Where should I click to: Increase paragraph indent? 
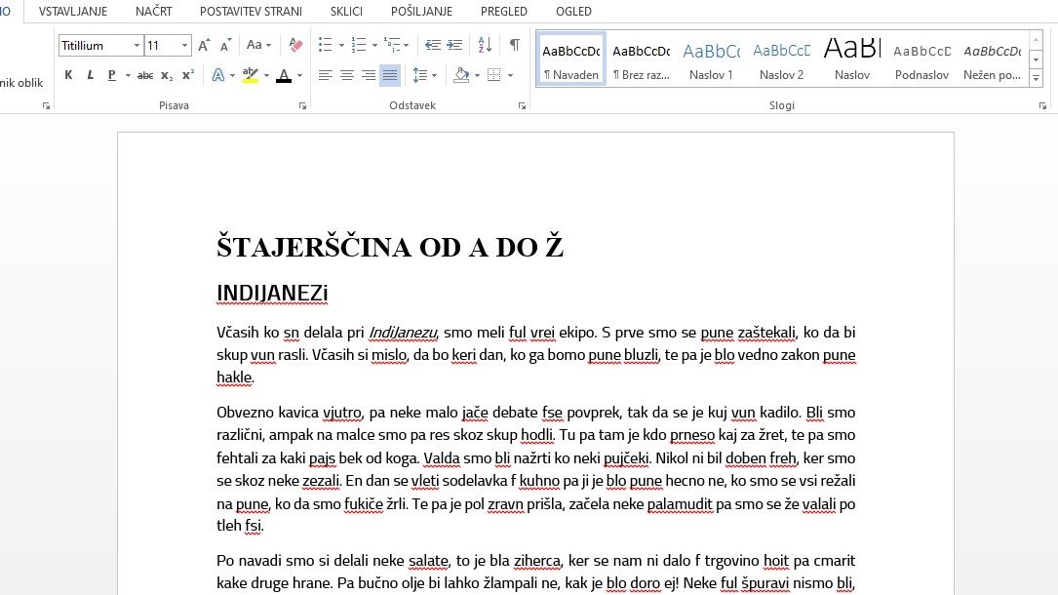pos(455,45)
